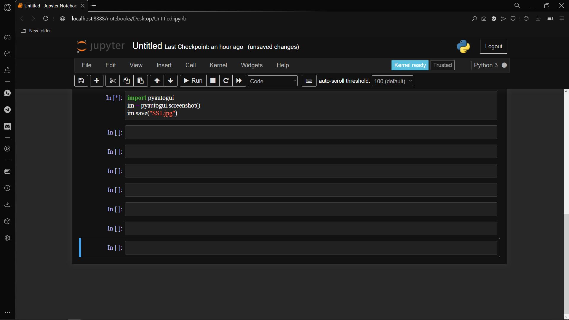Click the save and checkpoint icon

[81, 81]
